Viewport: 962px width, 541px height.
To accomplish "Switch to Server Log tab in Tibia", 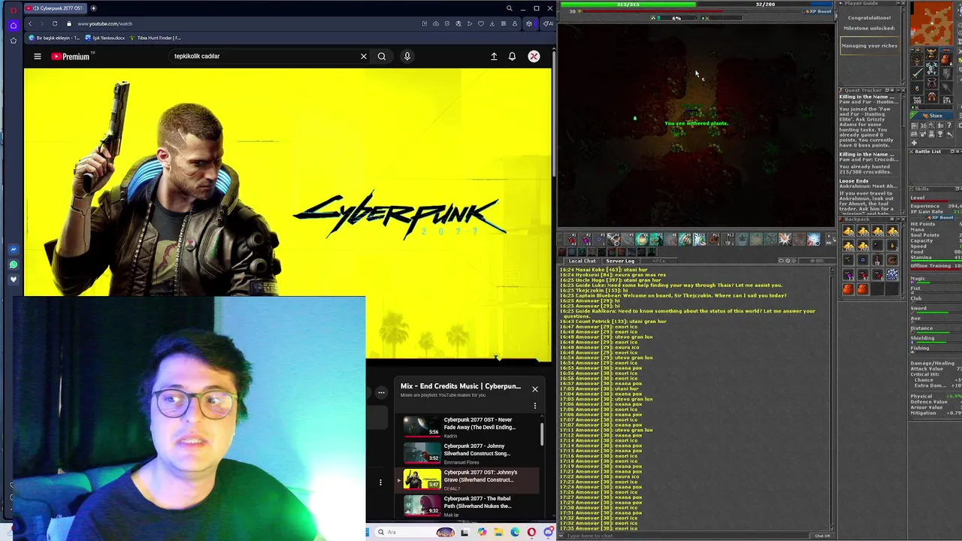I will point(620,261).
